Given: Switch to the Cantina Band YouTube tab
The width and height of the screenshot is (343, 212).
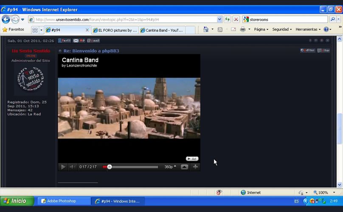Looking at the screenshot, I should tap(162, 30).
